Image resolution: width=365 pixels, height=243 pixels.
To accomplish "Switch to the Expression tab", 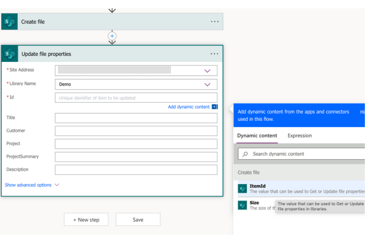I will [x=300, y=135].
